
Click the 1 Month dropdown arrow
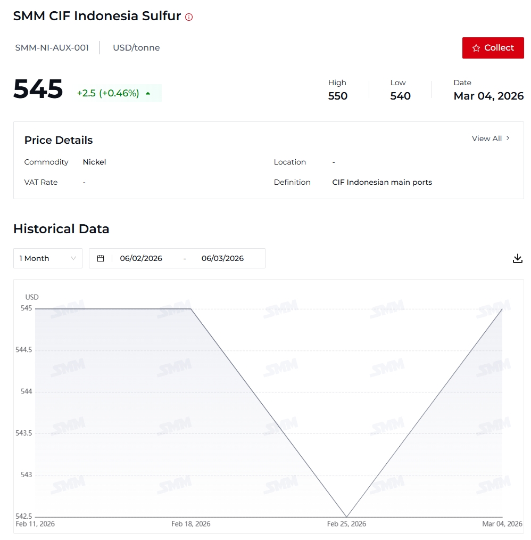(x=73, y=258)
